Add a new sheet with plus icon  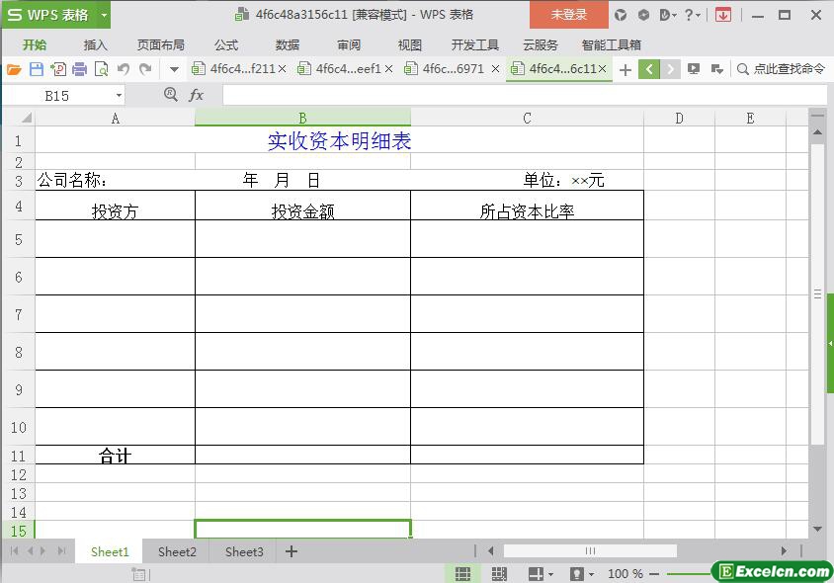tap(291, 551)
